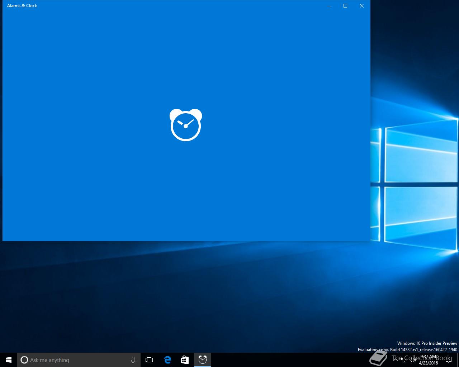Click the alarm clock splash logo
459x367 pixels.
pos(186,125)
